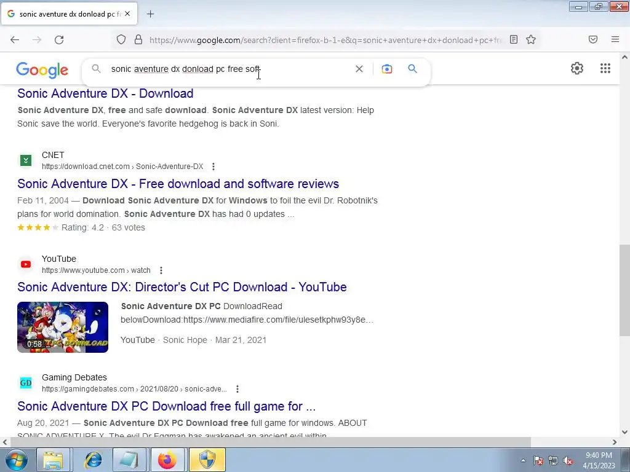Click the URL address bar

click(x=325, y=40)
